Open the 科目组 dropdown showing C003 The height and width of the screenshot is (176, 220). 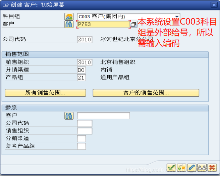click(128, 16)
